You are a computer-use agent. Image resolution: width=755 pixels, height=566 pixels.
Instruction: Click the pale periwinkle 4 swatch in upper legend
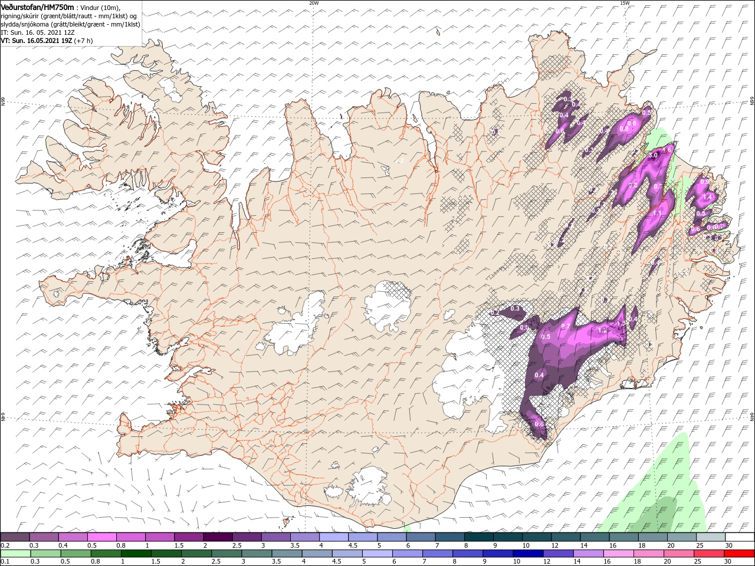coord(334,537)
